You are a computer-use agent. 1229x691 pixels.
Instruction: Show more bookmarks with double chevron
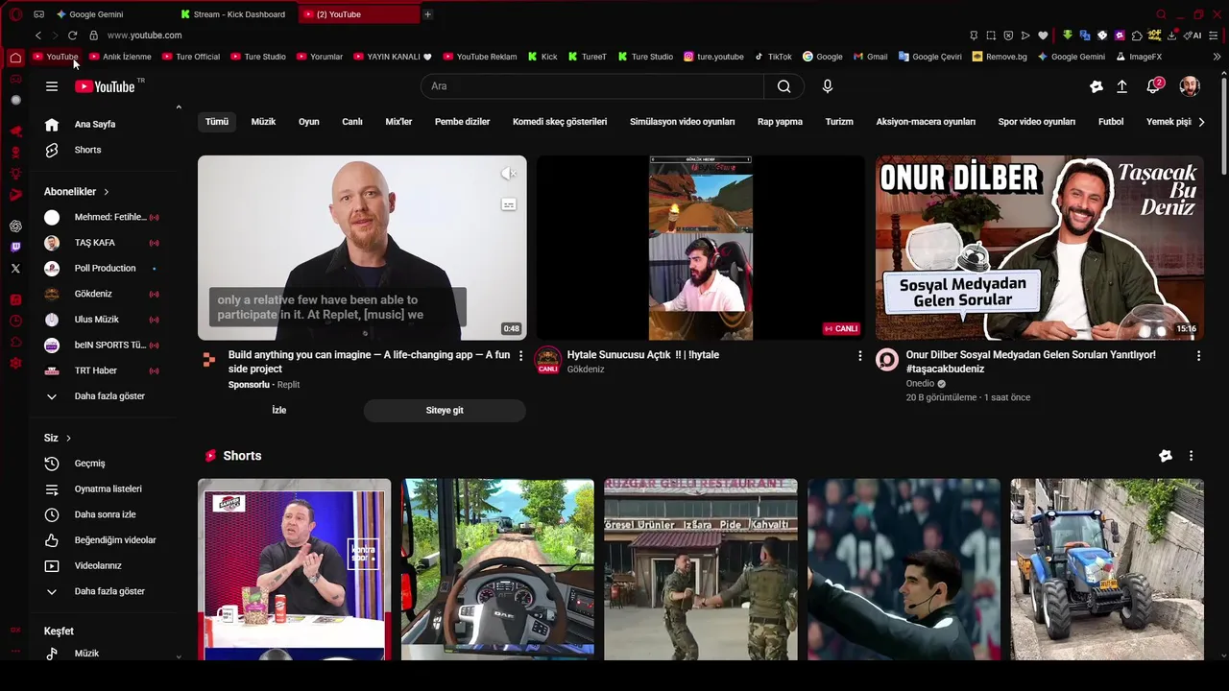click(x=1217, y=57)
